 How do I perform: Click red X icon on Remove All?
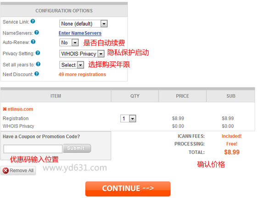click(6, 170)
